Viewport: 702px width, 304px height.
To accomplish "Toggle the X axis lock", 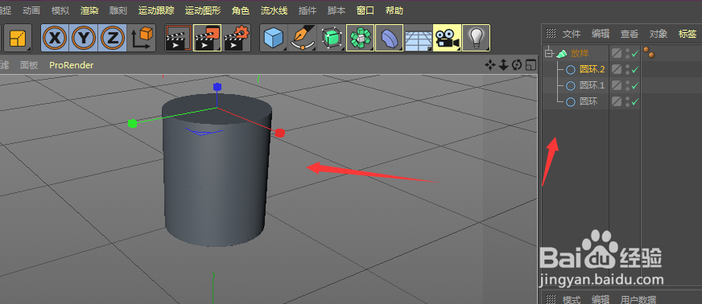I will coord(56,38).
